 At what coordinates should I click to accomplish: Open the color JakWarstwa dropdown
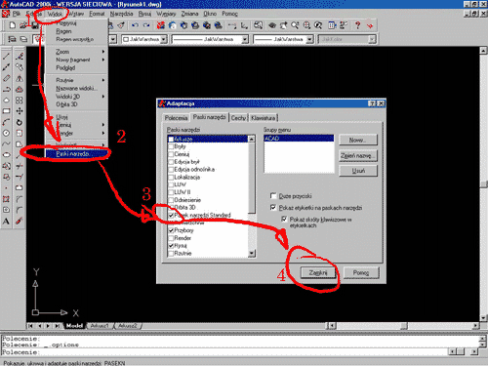tap(164, 39)
